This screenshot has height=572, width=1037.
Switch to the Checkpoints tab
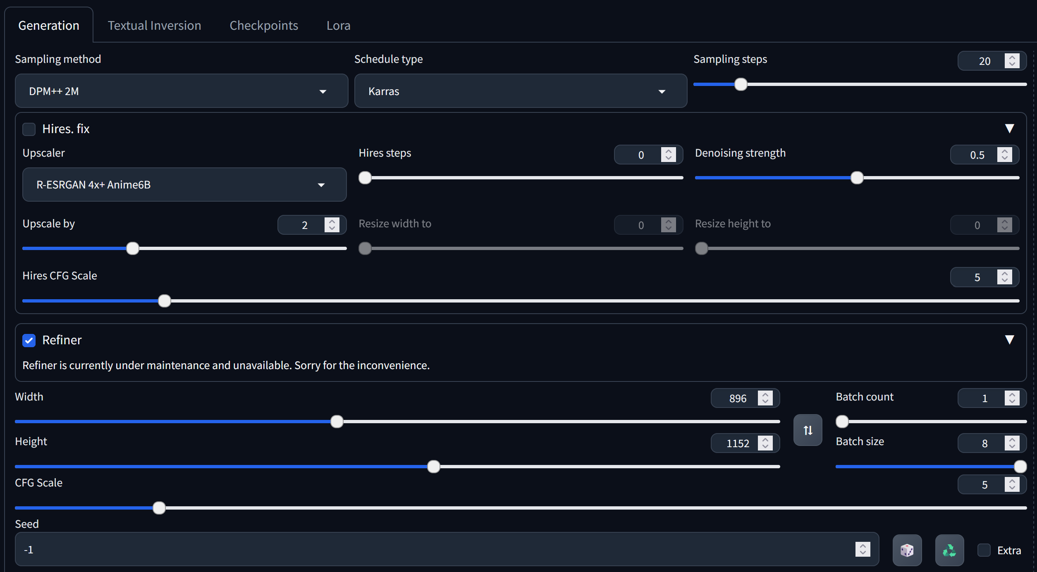coord(264,26)
